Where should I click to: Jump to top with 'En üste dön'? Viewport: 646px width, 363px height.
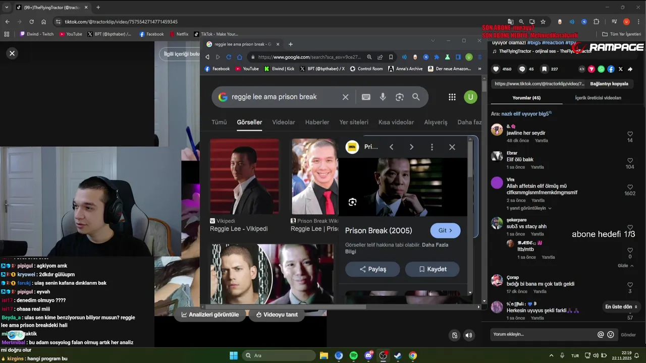pyautogui.click(x=621, y=307)
